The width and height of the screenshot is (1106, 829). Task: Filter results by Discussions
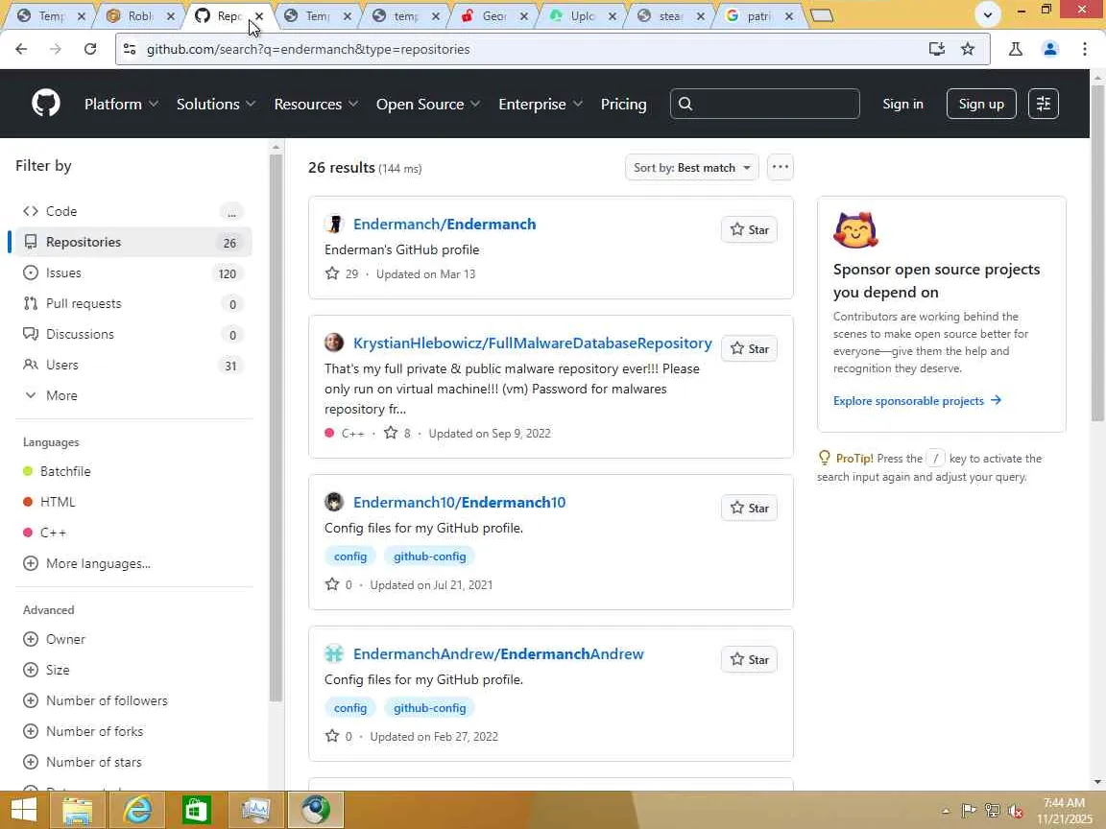pyautogui.click(x=133, y=334)
